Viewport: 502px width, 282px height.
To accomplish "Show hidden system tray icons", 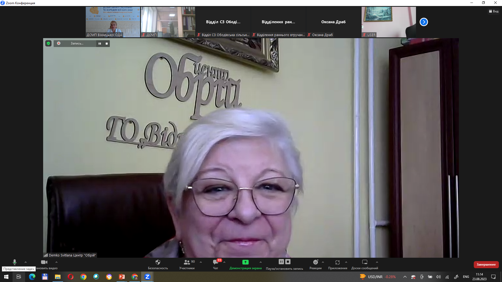I will [405, 277].
